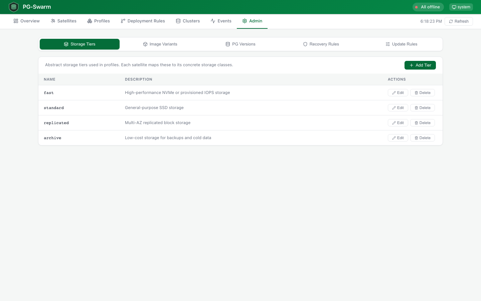Click the 'archive' tier name
Screen dimensions: 481x301
(52, 138)
